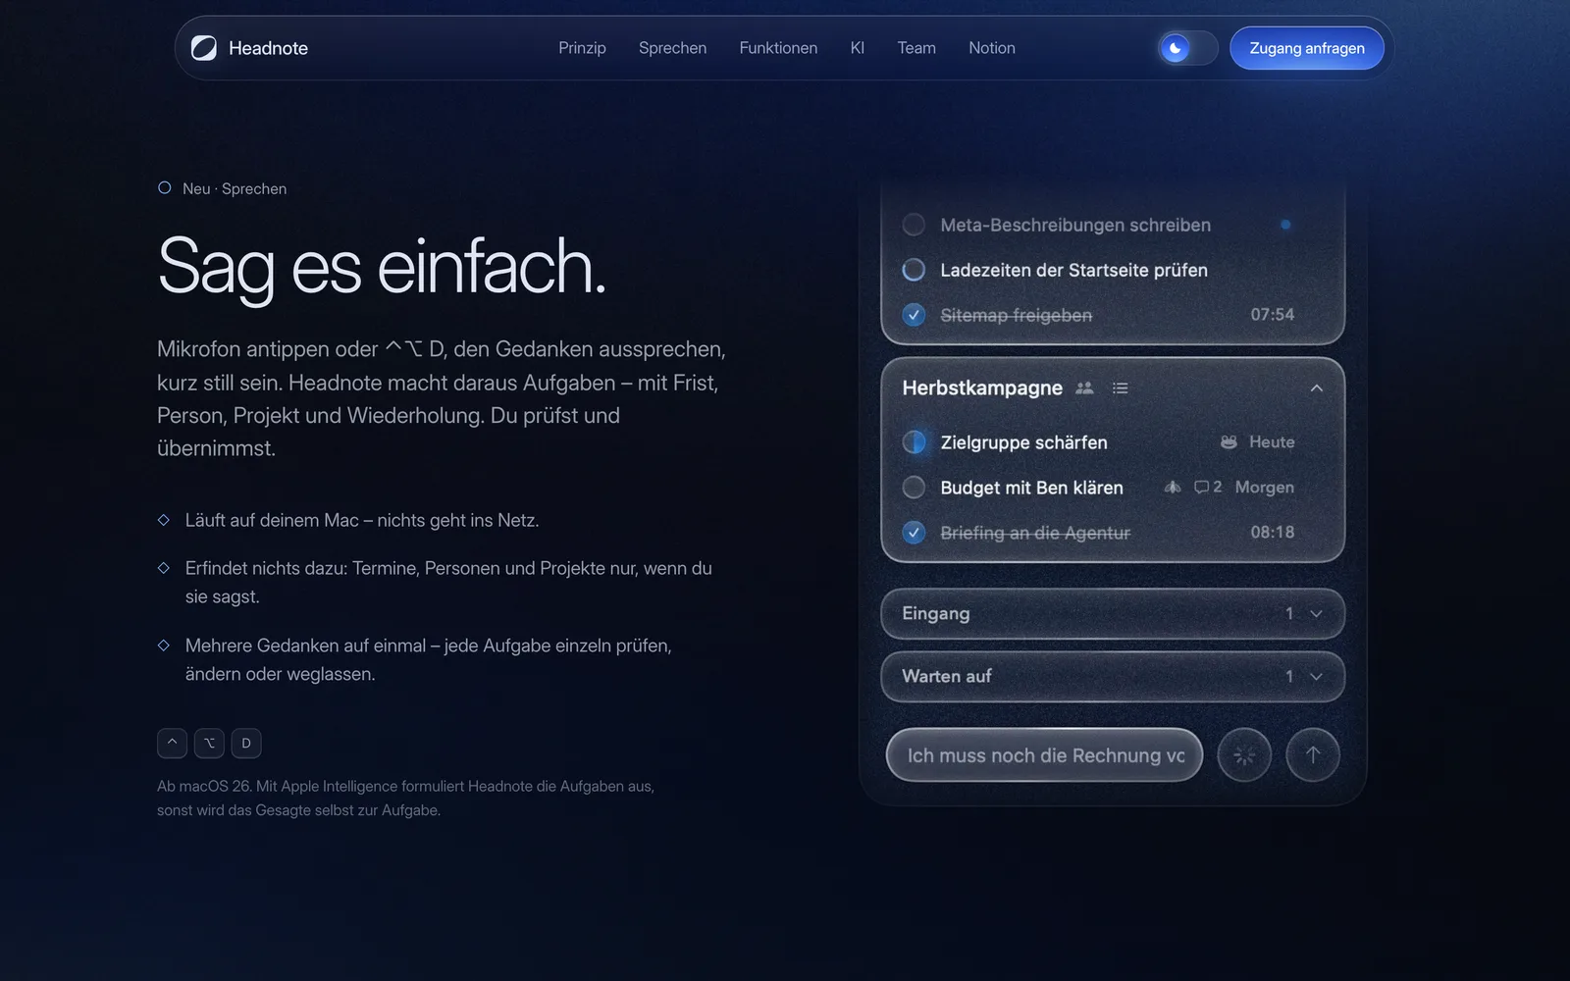Submit with the arrow-up send button
This screenshot has height=981, width=1570.
point(1313,755)
